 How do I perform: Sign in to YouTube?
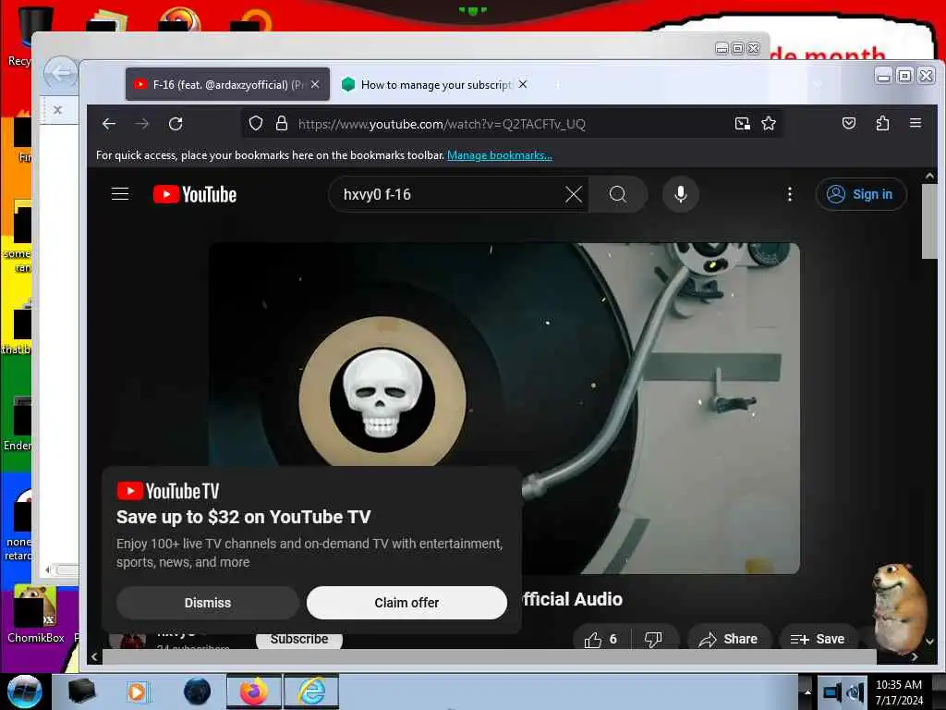point(861,194)
